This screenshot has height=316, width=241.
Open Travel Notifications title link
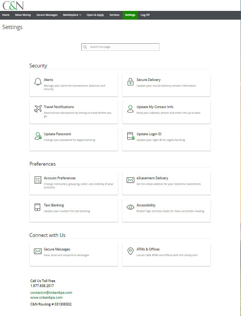pos(59,107)
